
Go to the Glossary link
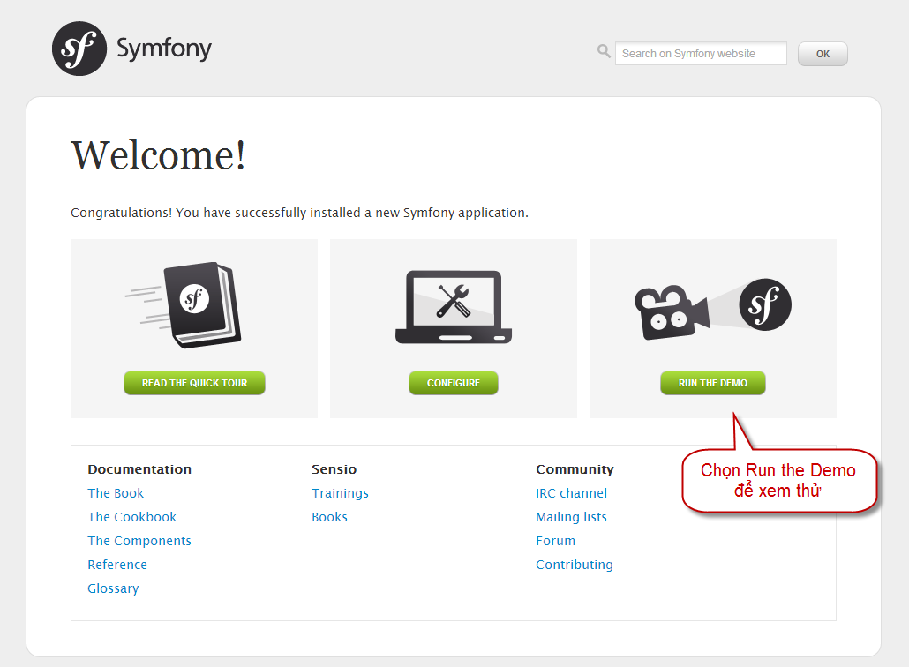pyautogui.click(x=113, y=588)
